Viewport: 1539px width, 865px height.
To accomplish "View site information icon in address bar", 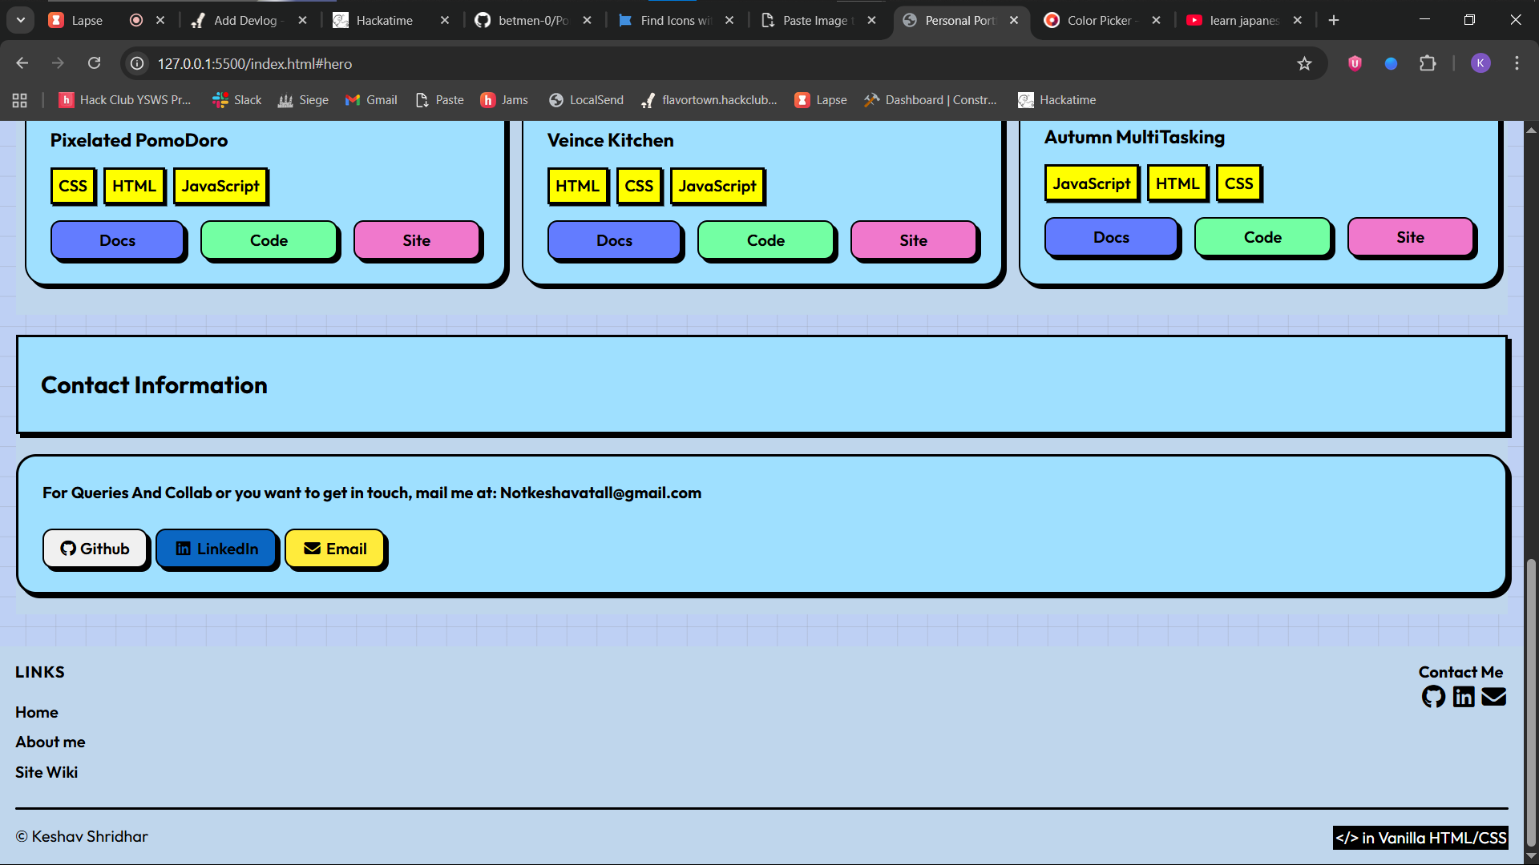I will coord(138,63).
